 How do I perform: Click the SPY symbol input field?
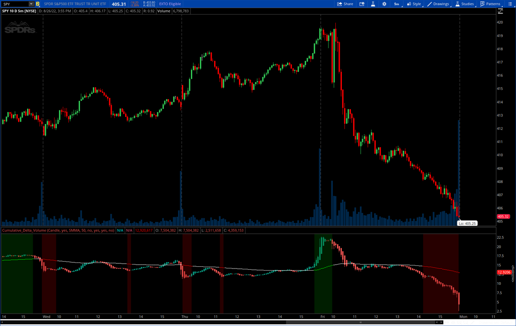point(15,4)
